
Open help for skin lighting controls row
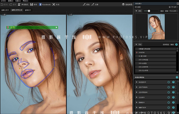(x=173, y=92)
